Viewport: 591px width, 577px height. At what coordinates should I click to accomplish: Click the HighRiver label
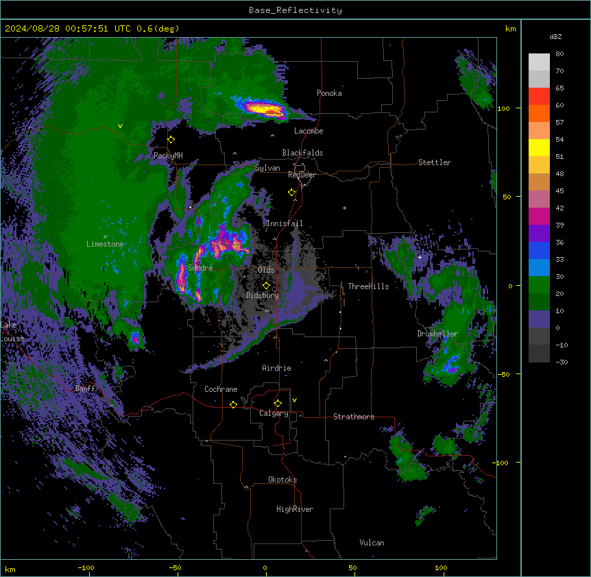click(295, 509)
